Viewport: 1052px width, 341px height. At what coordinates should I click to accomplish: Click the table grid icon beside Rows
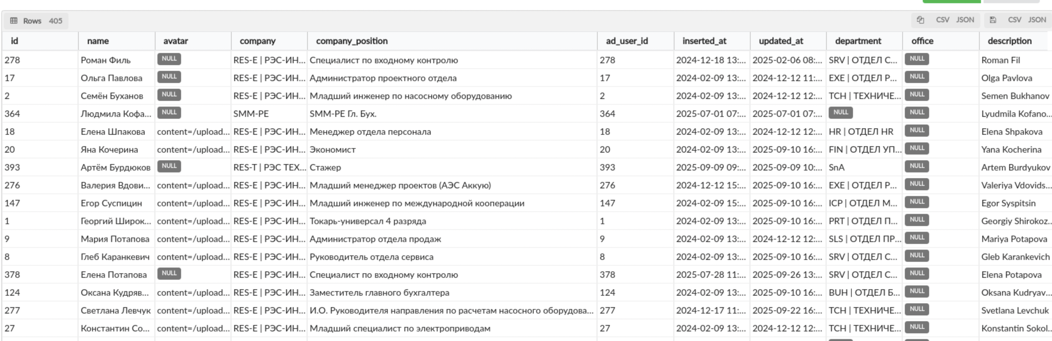(14, 21)
